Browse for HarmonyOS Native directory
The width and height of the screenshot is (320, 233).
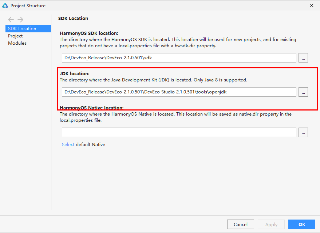pyautogui.click(x=303, y=133)
